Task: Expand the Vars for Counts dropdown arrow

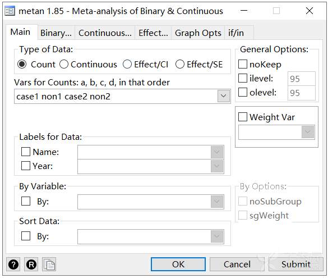Action: [224, 96]
